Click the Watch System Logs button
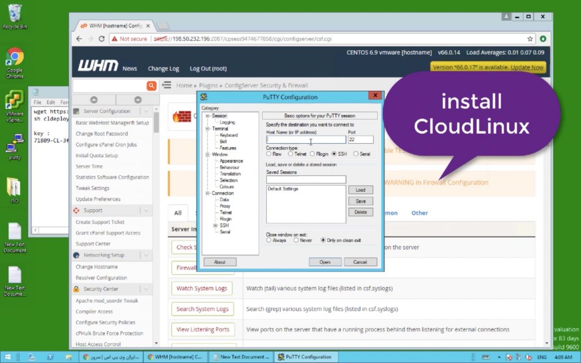Image resolution: width=581 pixels, height=363 pixels. click(x=202, y=289)
